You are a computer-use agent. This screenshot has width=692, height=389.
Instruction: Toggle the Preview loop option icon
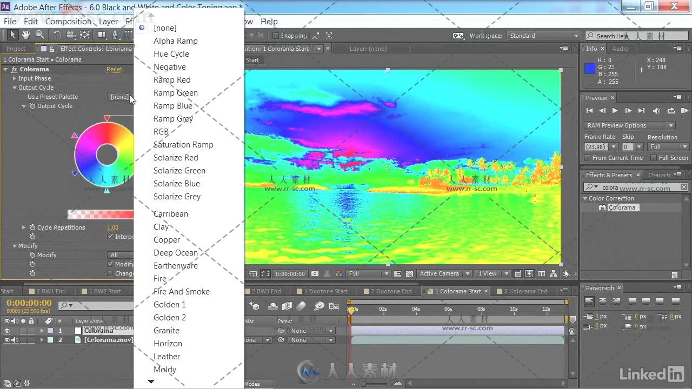click(671, 111)
